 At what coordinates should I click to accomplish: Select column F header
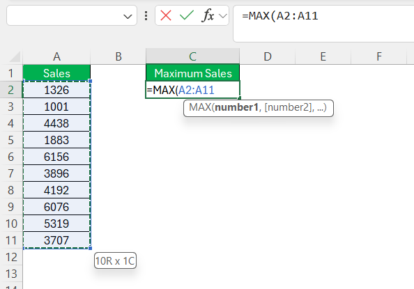(379, 56)
